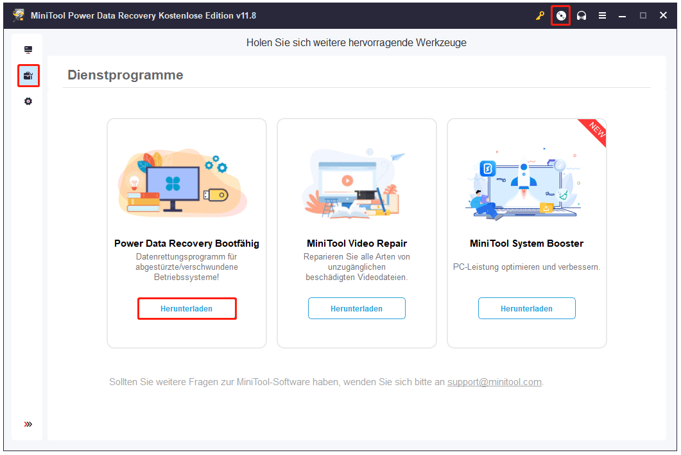Minimize the MiniTool window
The width and height of the screenshot is (681, 455).
pos(623,15)
